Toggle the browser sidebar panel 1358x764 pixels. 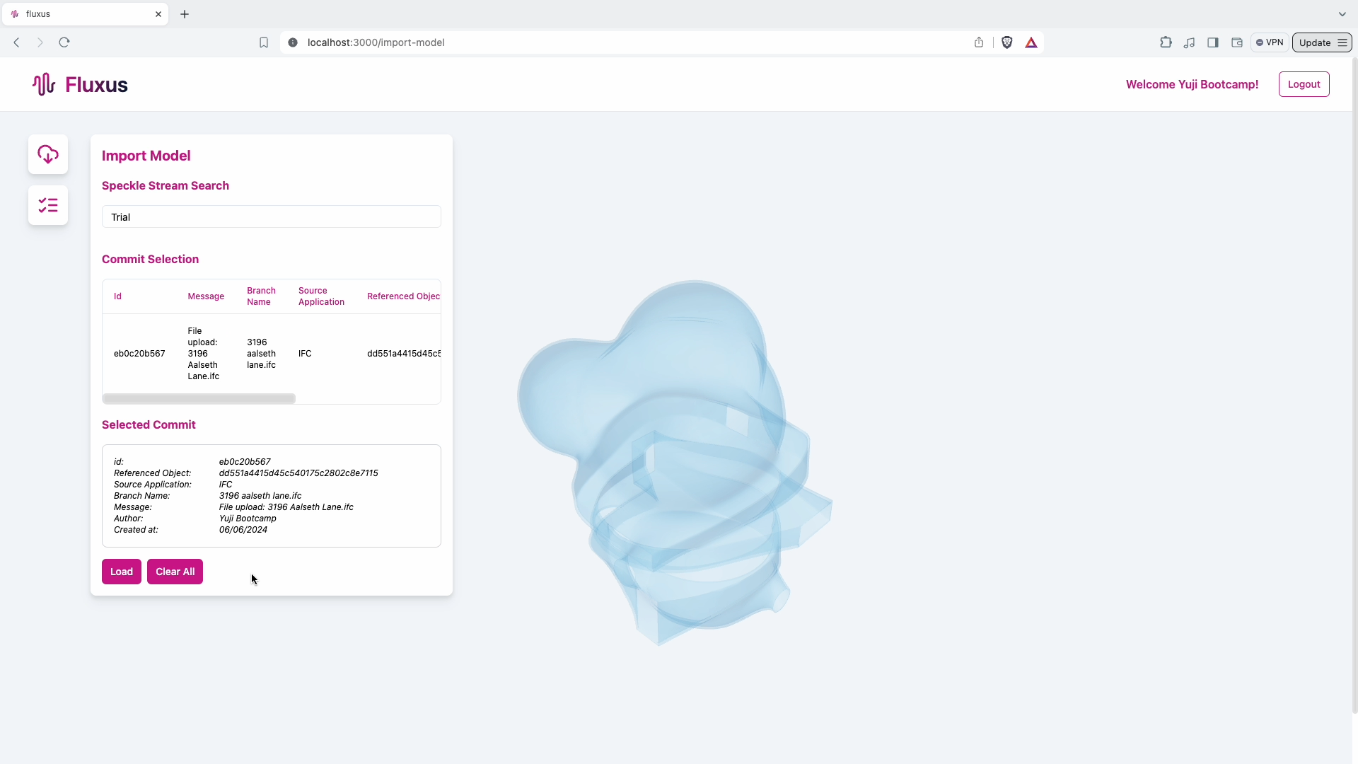point(1213,42)
